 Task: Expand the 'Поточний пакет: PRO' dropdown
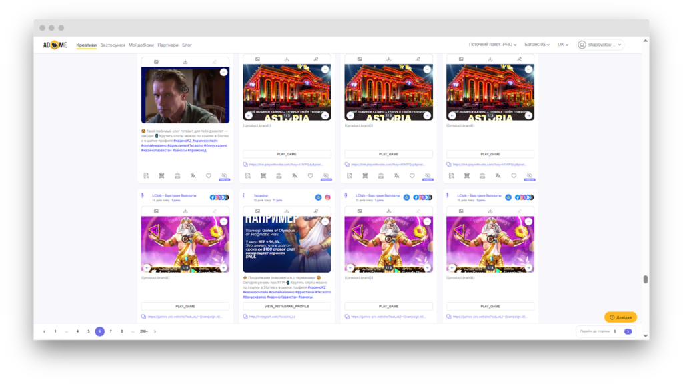[x=492, y=45]
